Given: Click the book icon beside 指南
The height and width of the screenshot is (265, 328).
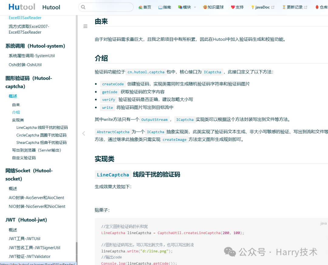Looking at the screenshot, I should click(160, 7).
